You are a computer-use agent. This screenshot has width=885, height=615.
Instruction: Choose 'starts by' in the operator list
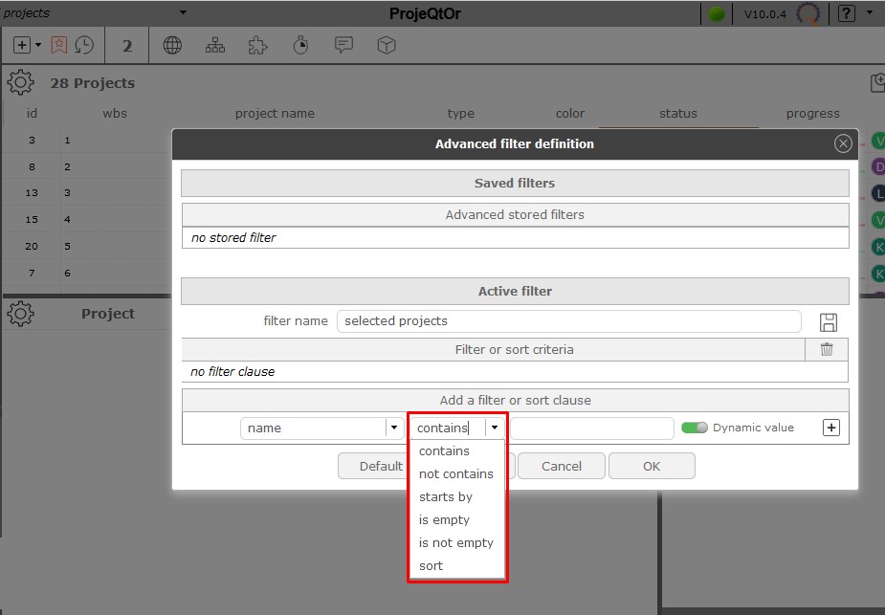click(x=446, y=497)
